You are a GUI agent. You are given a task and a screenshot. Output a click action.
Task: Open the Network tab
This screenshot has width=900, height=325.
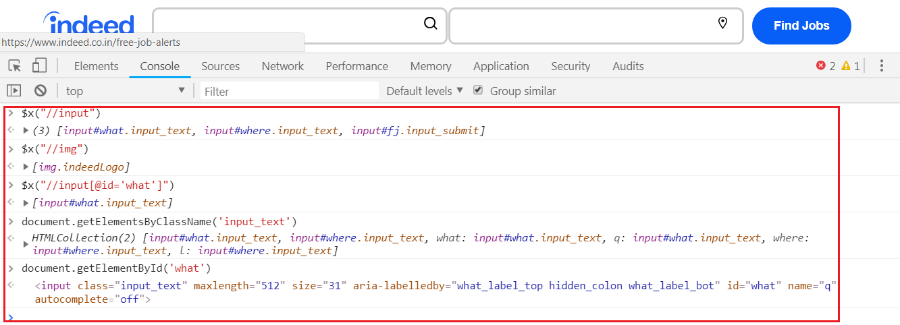coord(283,66)
